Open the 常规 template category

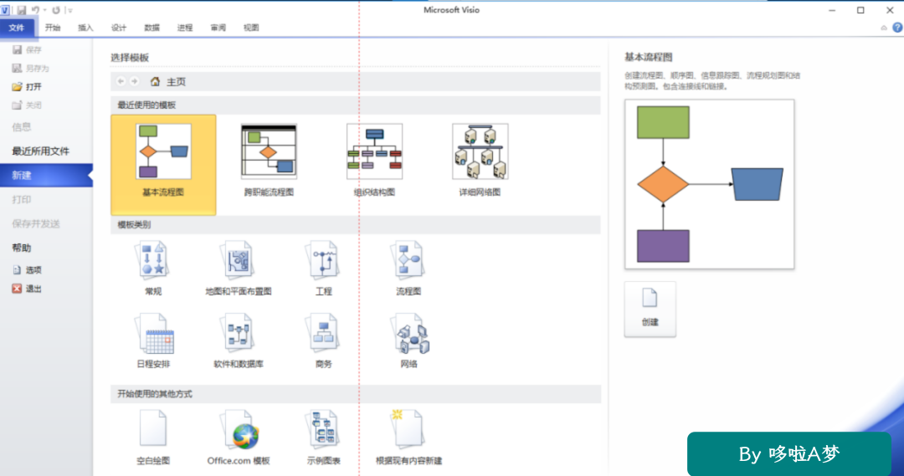(153, 269)
